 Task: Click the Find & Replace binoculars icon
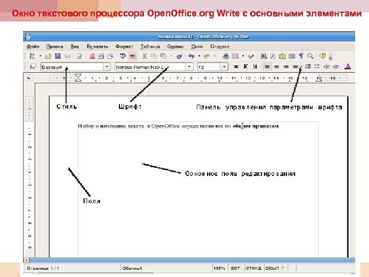[263, 56]
